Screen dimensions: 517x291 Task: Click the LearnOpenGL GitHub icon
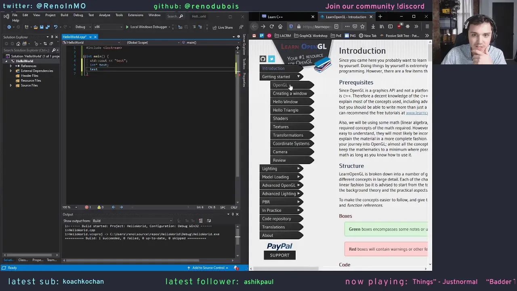pos(263,59)
